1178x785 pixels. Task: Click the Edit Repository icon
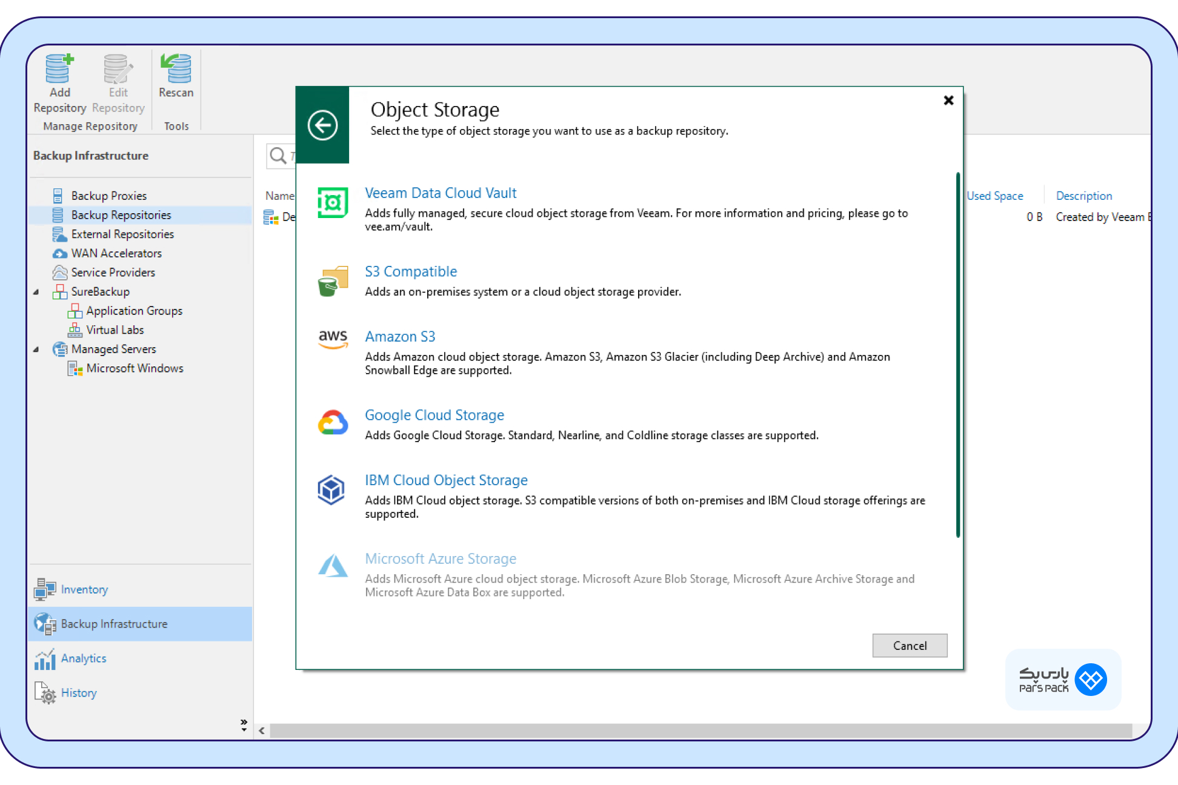118,68
